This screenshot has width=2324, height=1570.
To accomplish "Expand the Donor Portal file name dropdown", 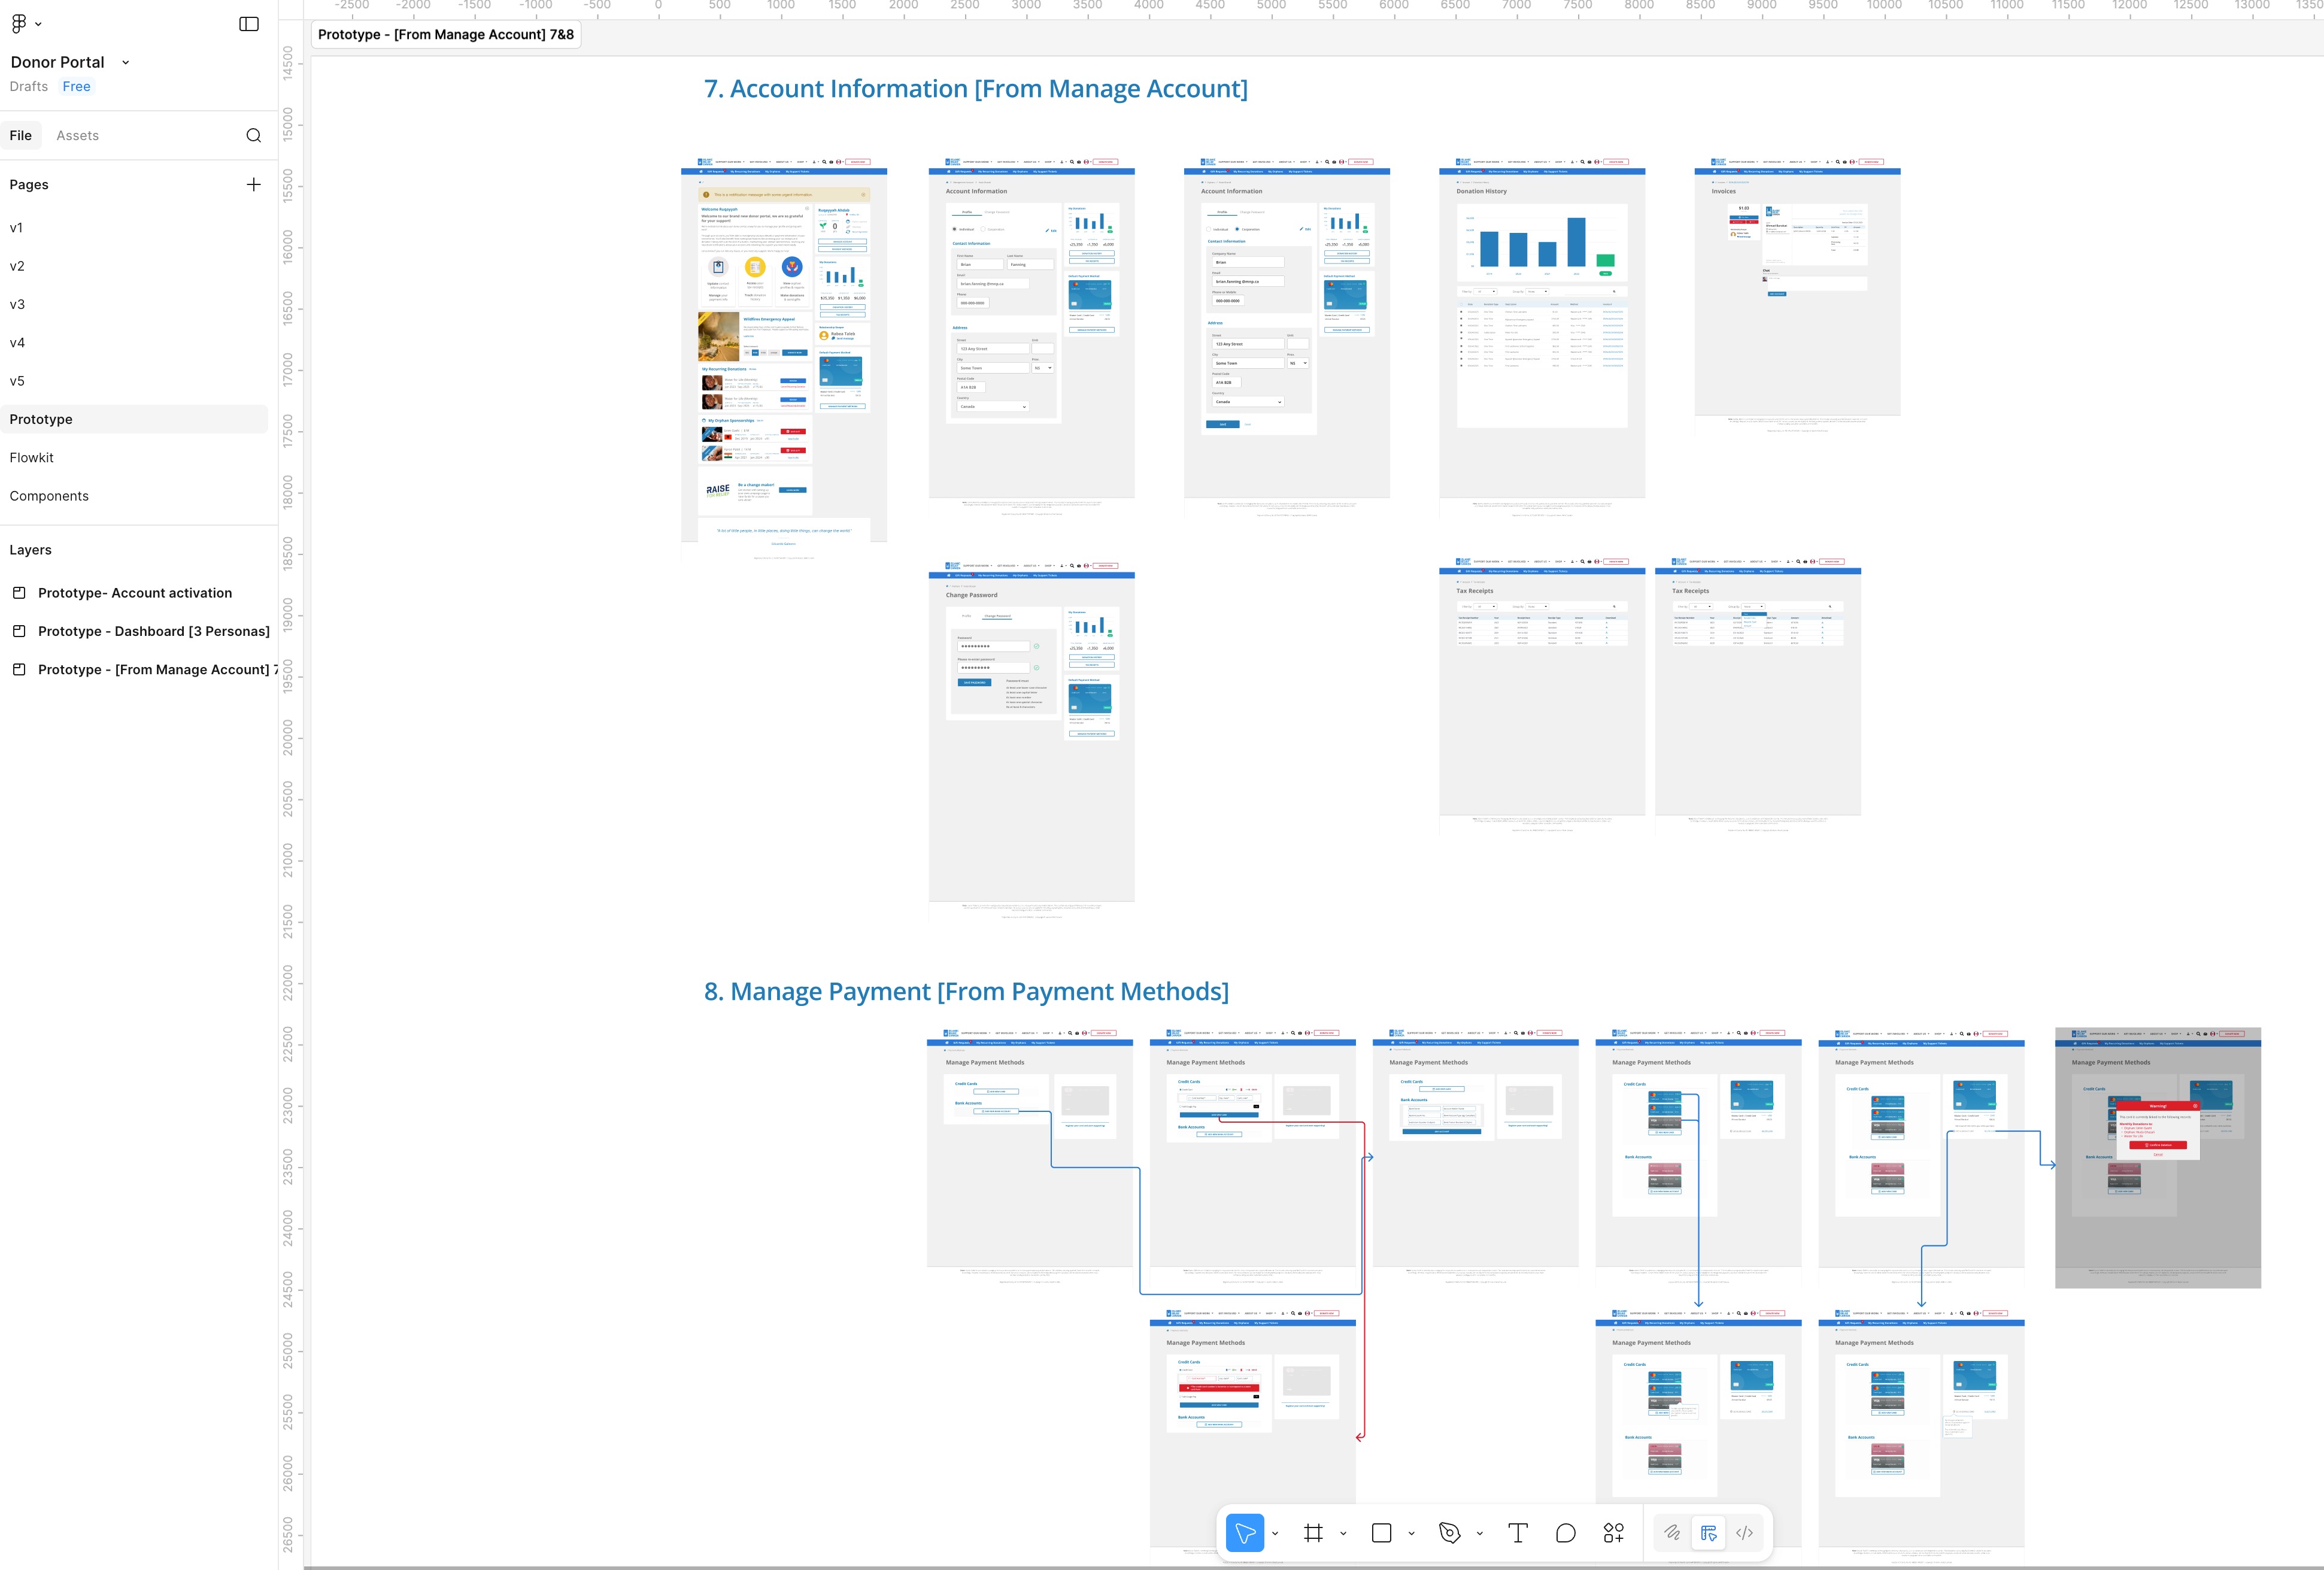I will tap(126, 62).
